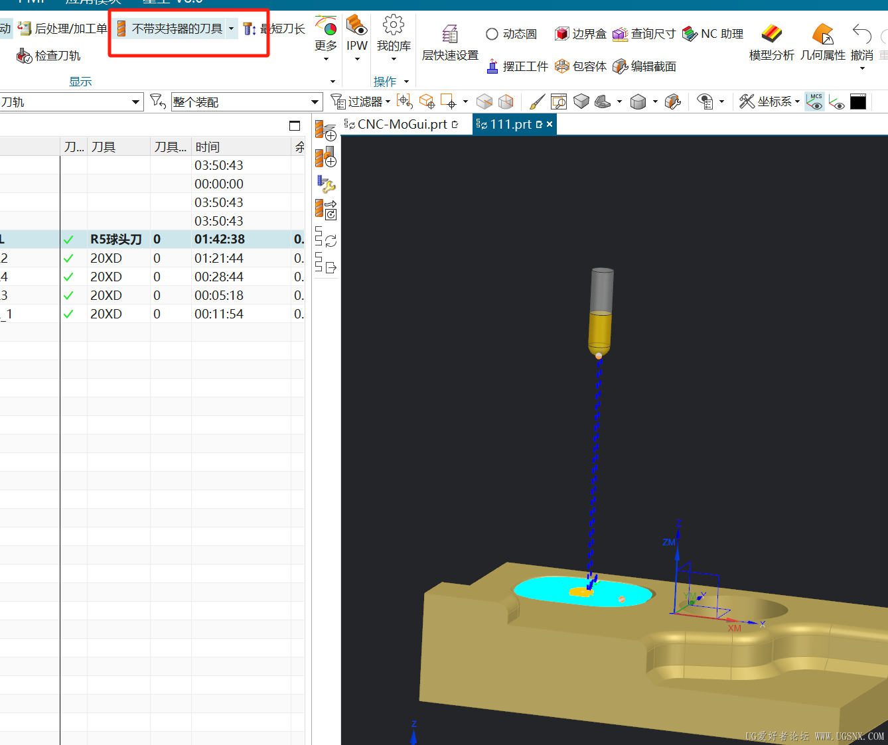The width and height of the screenshot is (888, 745).
Task: Click the ball-end cutter in the viewport
Action: coord(600,313)
